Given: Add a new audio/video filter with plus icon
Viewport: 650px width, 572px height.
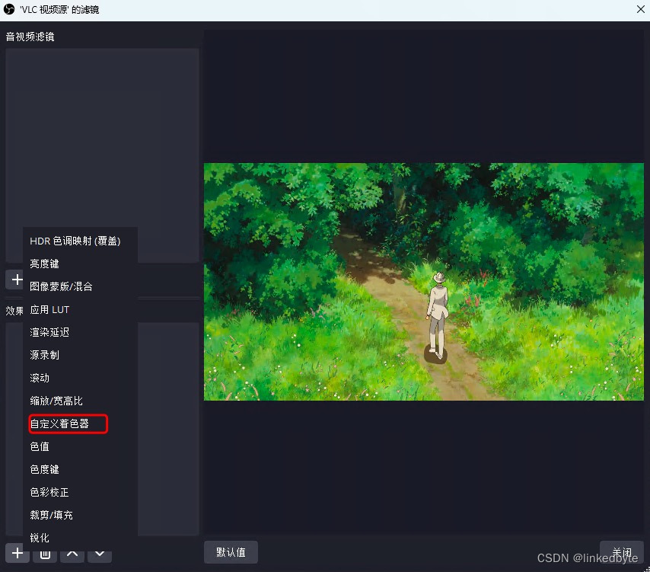Looking at the screenshot, I should pyautogui.click(x=16, y=280).
